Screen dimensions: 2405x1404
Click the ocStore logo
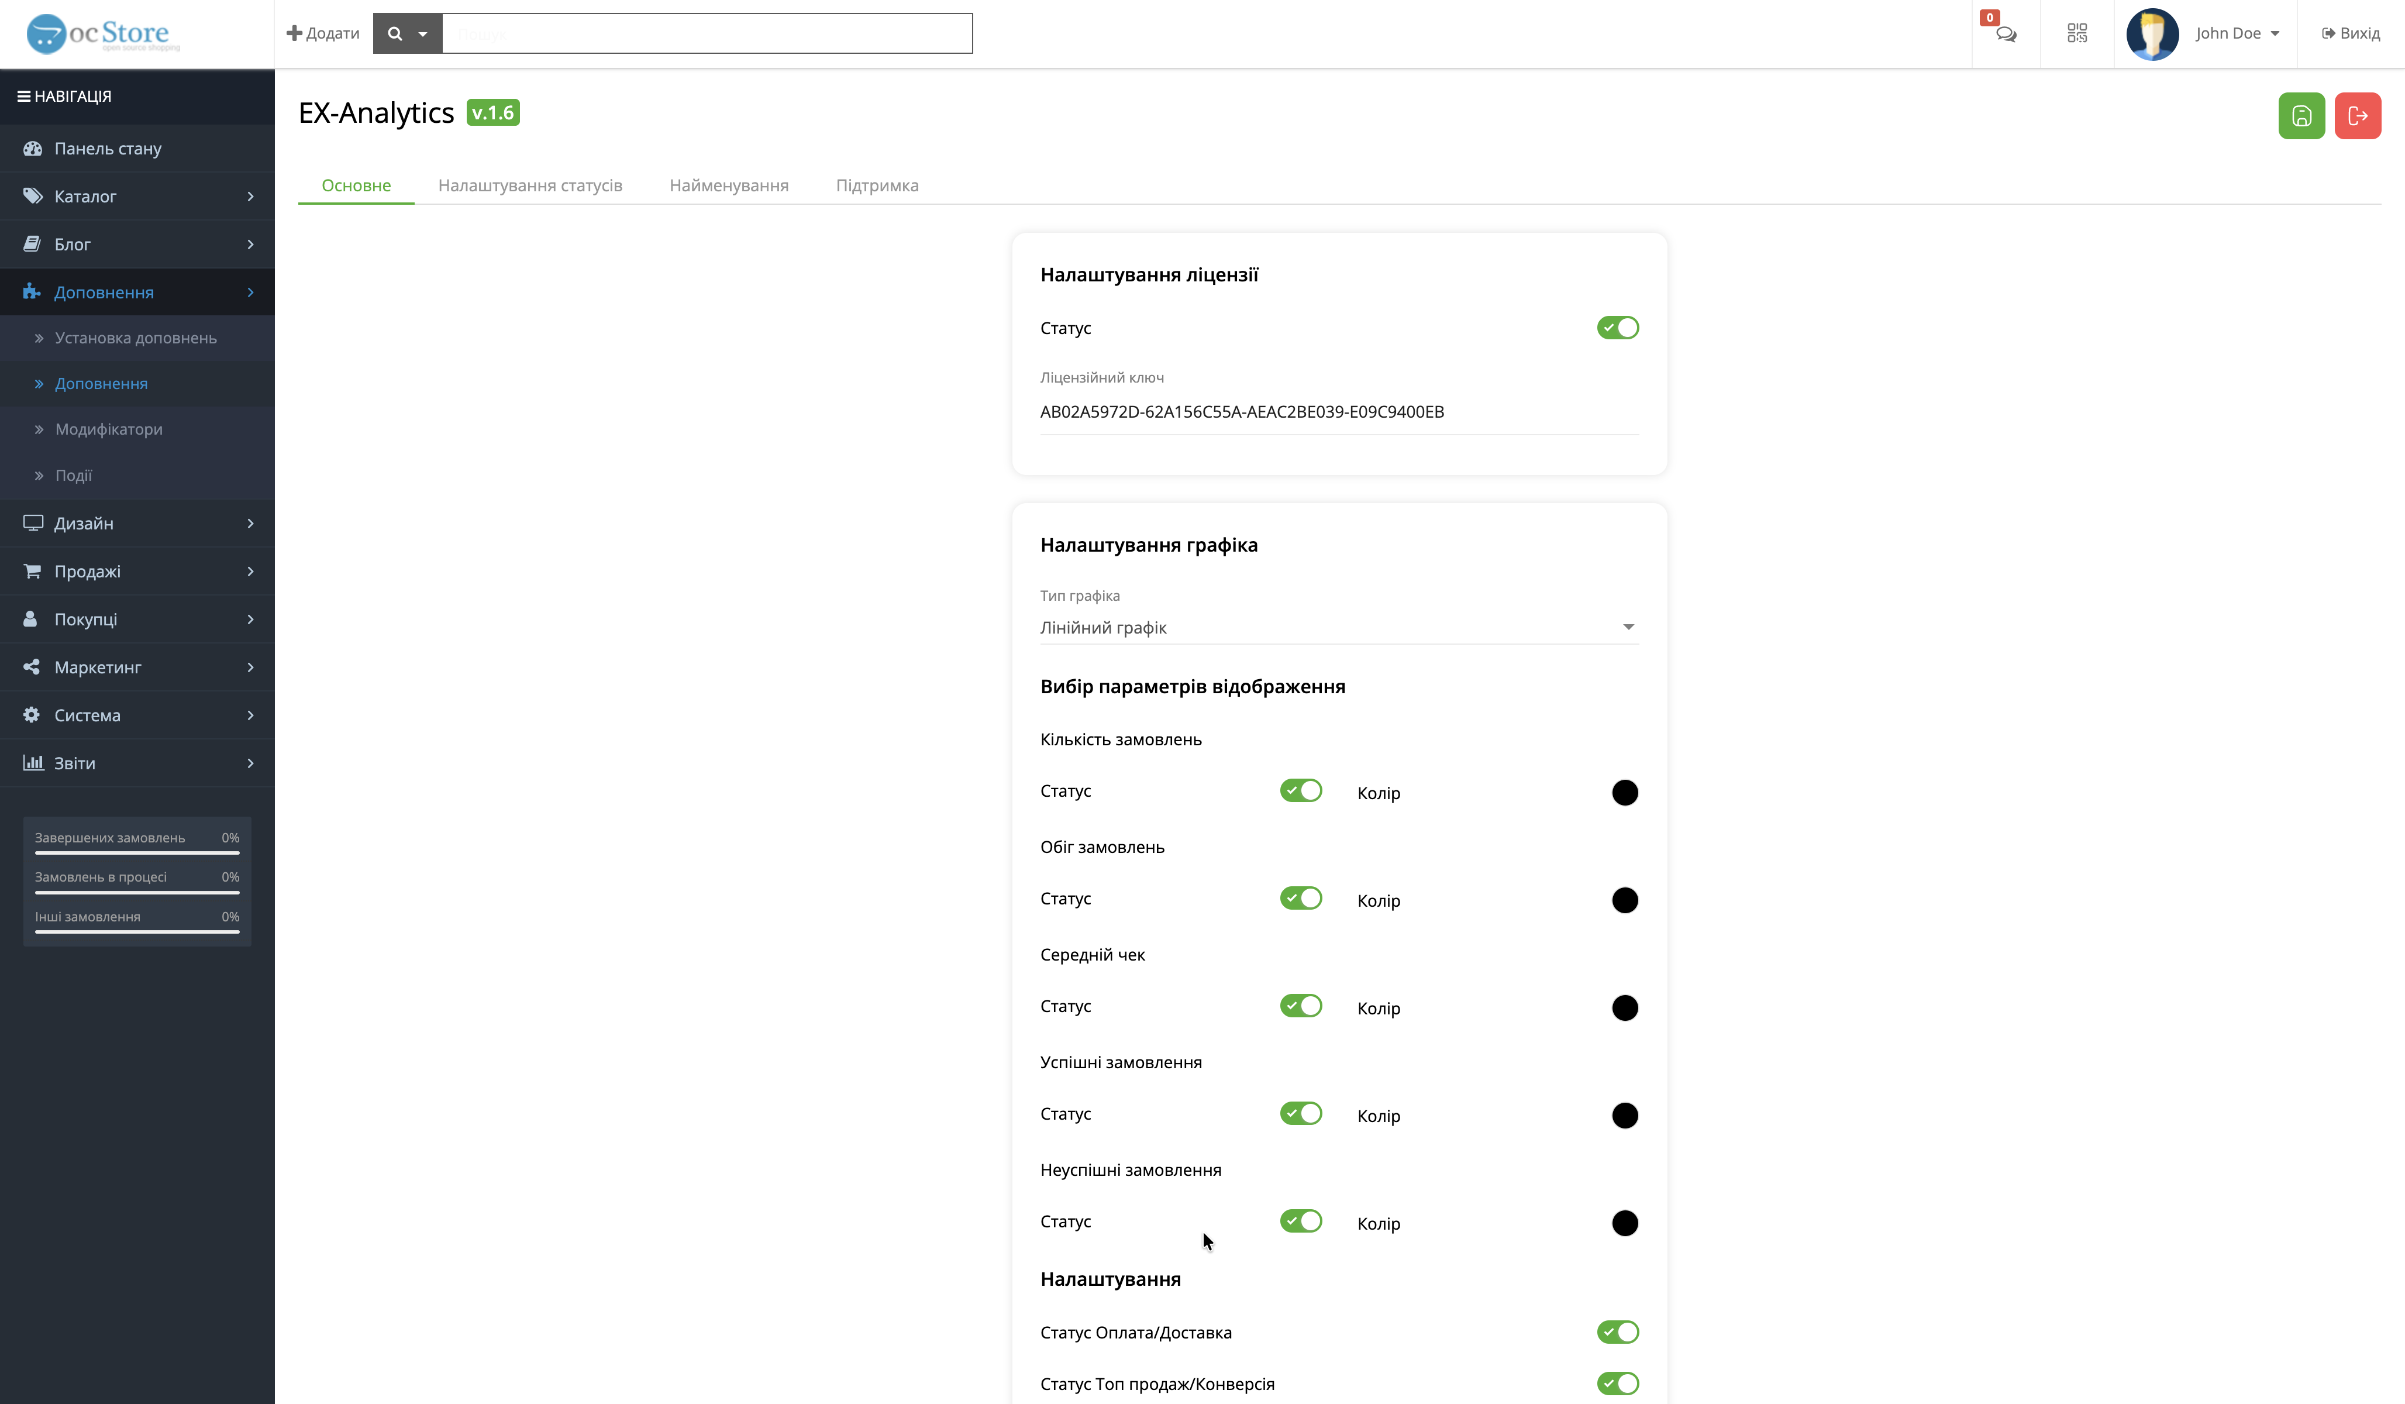[x=103, y=33]
